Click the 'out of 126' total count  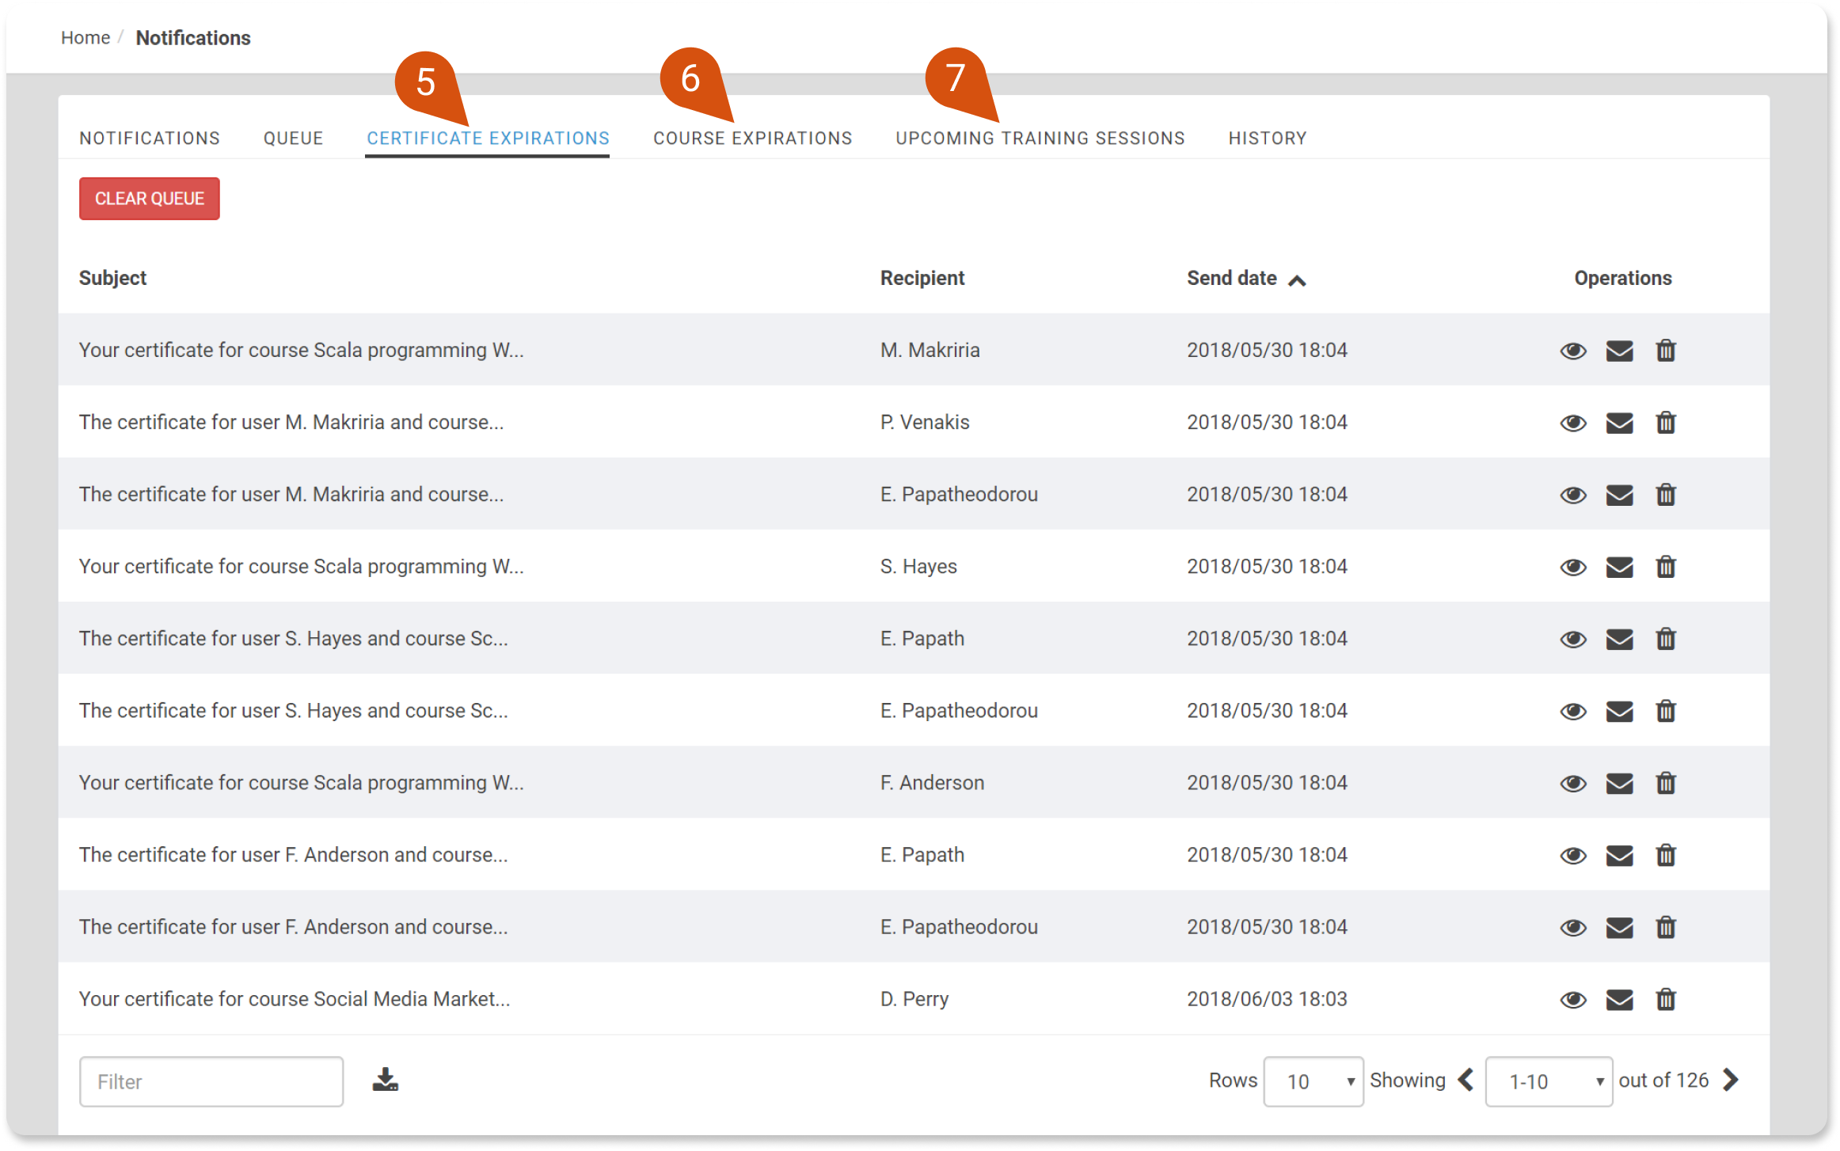pyautogui.click(x=1663, y=1081)
